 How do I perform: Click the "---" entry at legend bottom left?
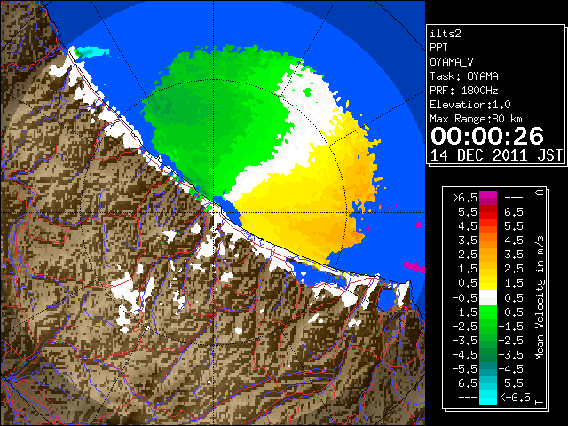tap(468, 397)
